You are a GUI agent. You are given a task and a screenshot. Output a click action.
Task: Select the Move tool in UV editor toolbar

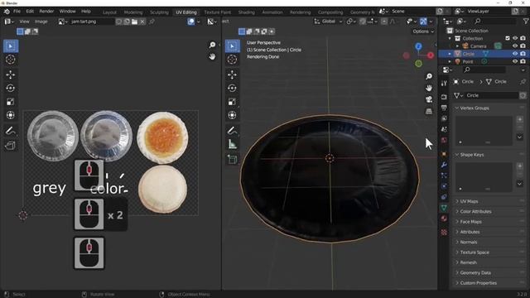coord(11,74)
